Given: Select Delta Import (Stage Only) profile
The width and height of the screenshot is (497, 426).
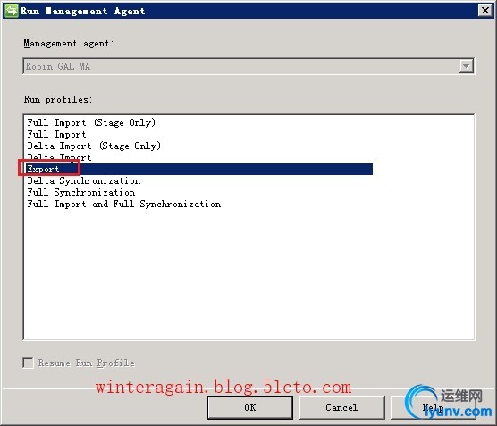Looking at the screenshot, I should 94,146.
